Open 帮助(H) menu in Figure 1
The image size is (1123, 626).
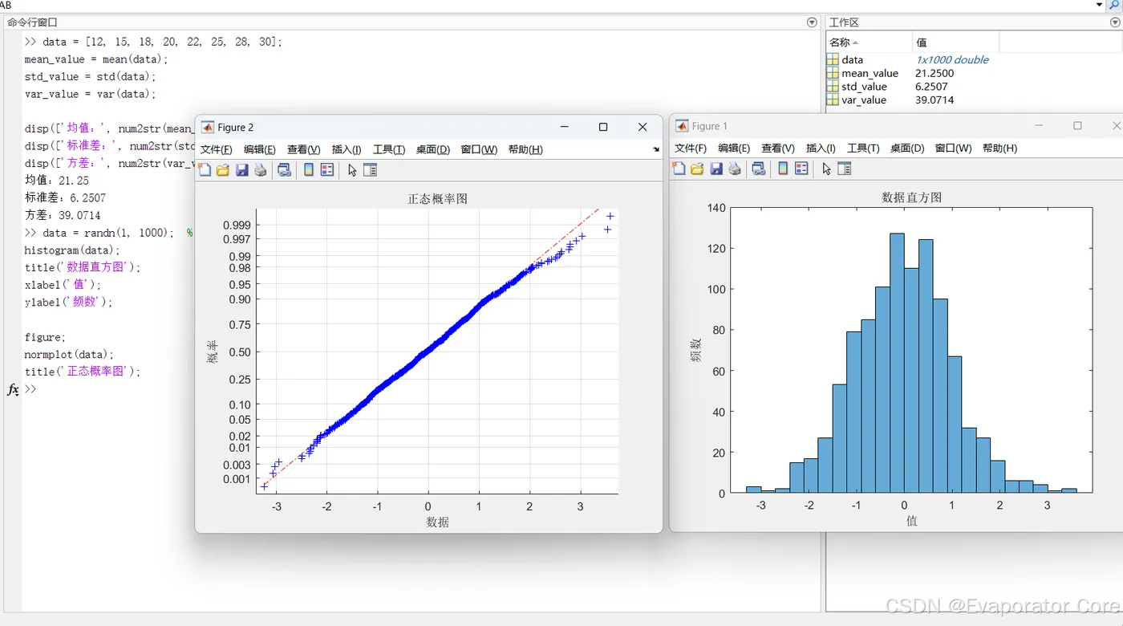pos(999,148)
